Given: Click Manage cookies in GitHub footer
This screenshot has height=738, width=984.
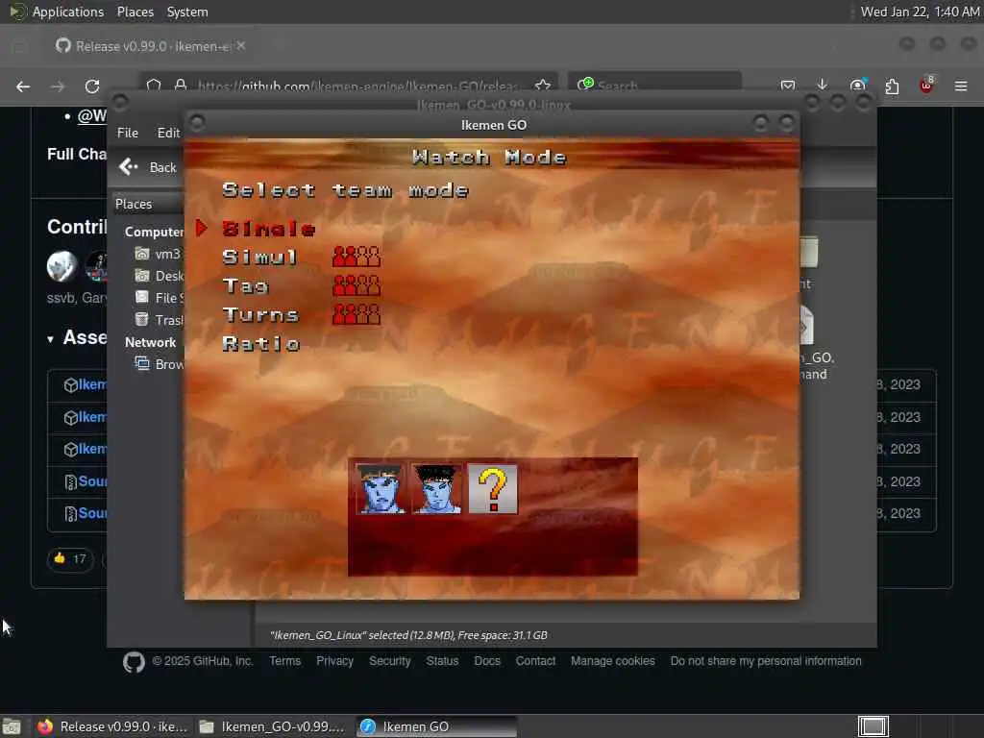Looking at the screenshot, I should 612,661.
